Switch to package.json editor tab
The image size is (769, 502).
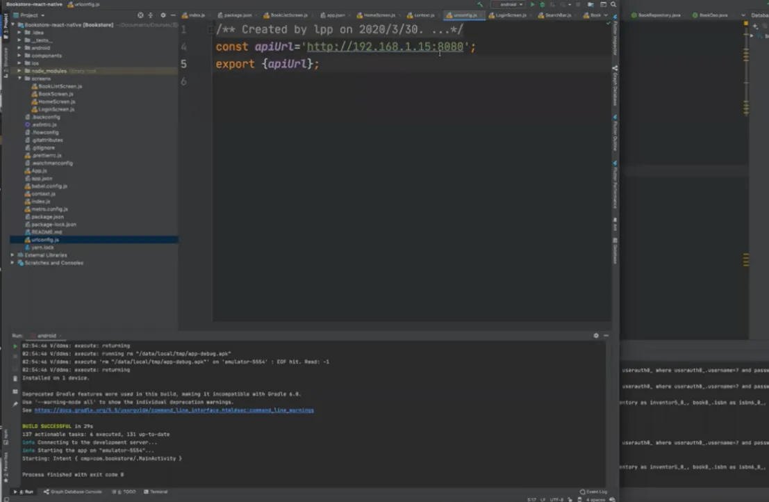pos(235,15)
